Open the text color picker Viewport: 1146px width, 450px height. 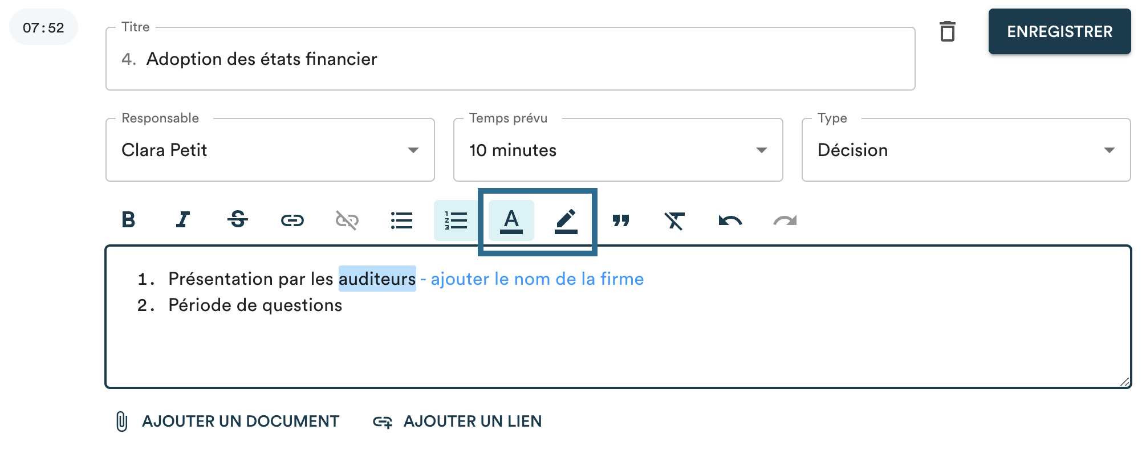point(511,220)
